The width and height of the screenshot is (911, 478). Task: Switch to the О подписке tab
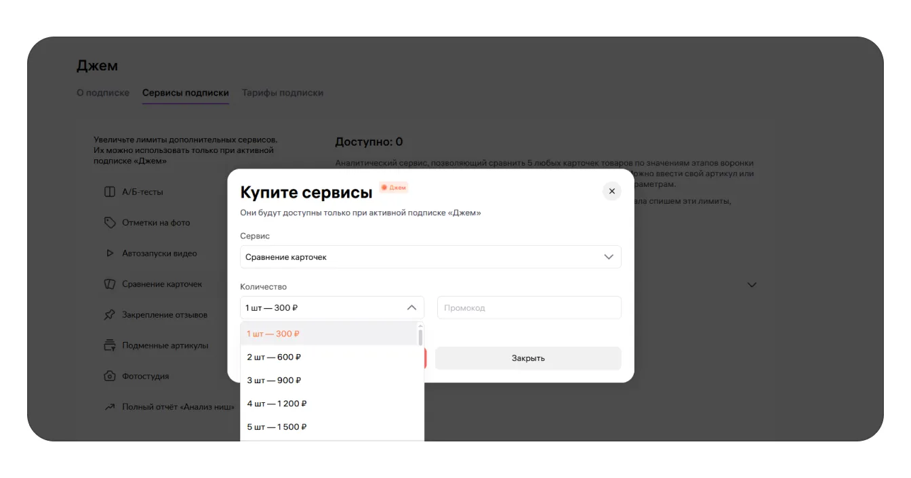(x=103, y=93)
